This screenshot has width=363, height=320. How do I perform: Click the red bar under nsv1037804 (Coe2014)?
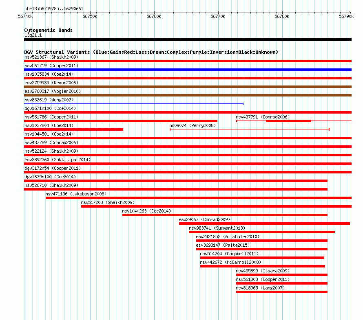pyautogui.click(x=73, y=129)
